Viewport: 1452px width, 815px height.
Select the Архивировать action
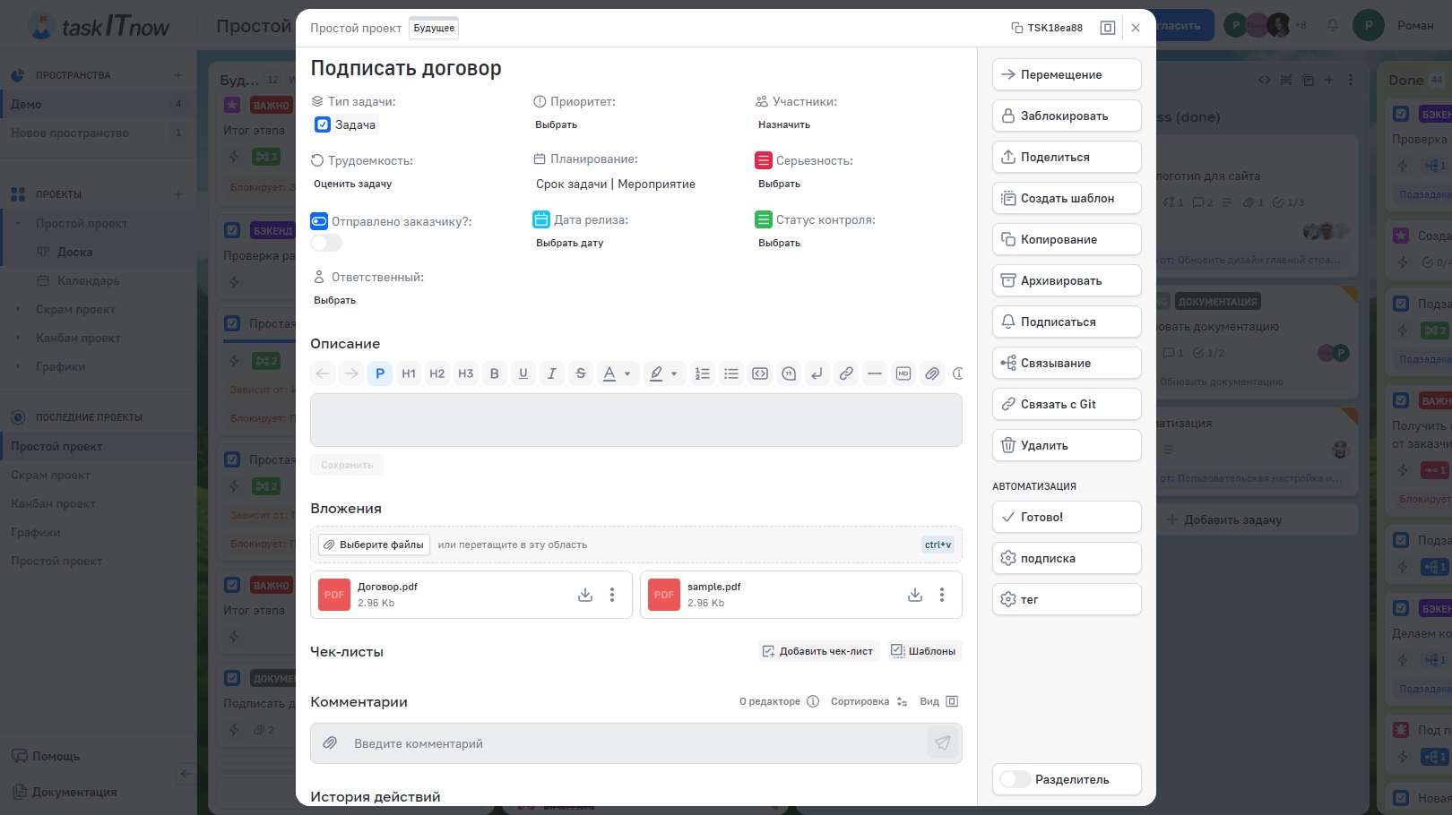click(1066, 280)
